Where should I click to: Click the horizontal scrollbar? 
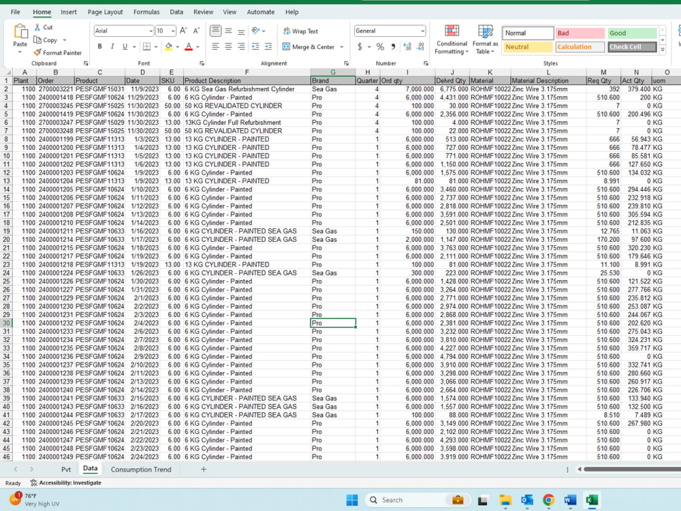click(x=632, y=469)
